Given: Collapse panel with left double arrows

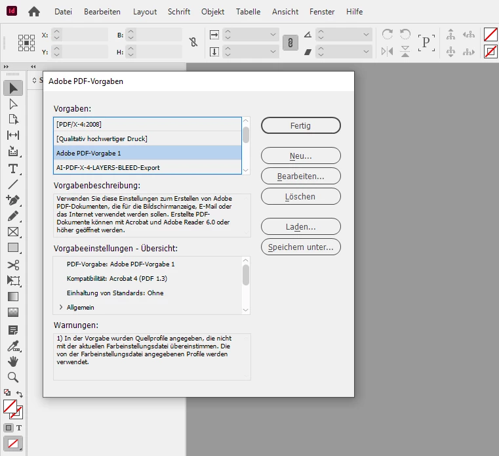Looking at the screenshot, I should 33,66.
